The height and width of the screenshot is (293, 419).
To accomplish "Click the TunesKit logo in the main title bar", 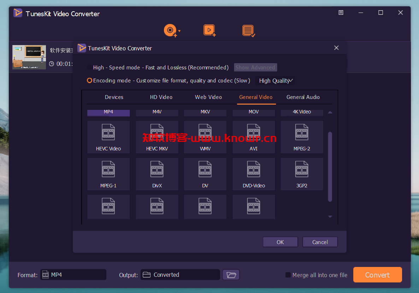I will tap(18, 13).
